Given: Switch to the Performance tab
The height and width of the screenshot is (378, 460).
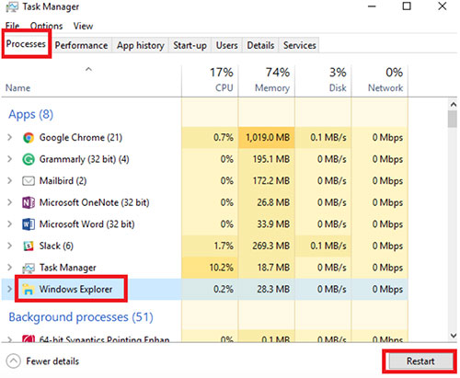Looking at the screenshot, I should coord(81,45).
